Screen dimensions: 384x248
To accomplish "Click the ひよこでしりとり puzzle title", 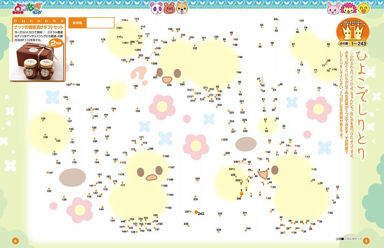I will [361, 105].
